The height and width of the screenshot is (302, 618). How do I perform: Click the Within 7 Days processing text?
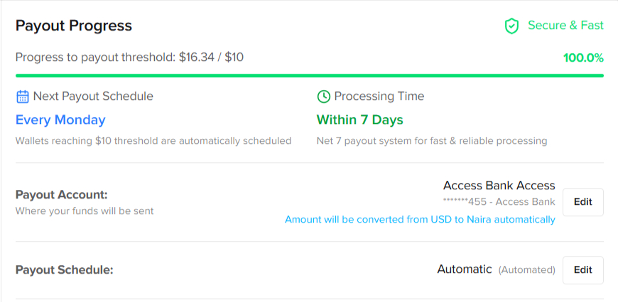(x=359, y=120)
